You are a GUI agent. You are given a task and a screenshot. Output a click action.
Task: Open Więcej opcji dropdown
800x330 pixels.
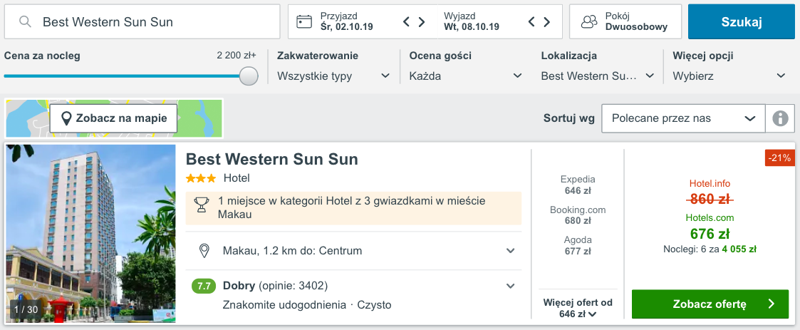729,76
